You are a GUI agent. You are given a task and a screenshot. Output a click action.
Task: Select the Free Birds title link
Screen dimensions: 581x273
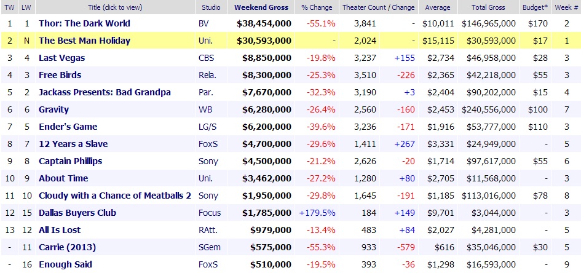[60, 75]
